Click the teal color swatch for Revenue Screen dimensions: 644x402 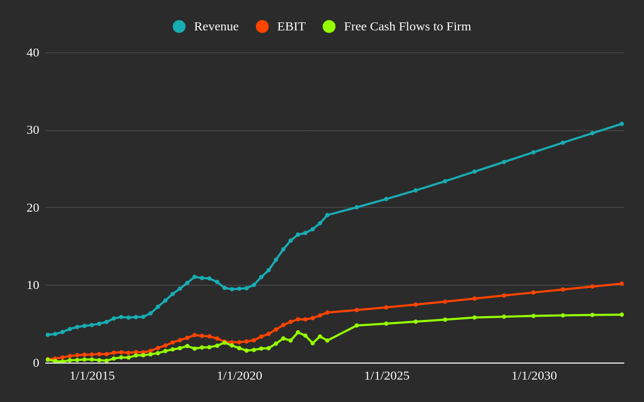pyautogui.click(x=179, y=26)
